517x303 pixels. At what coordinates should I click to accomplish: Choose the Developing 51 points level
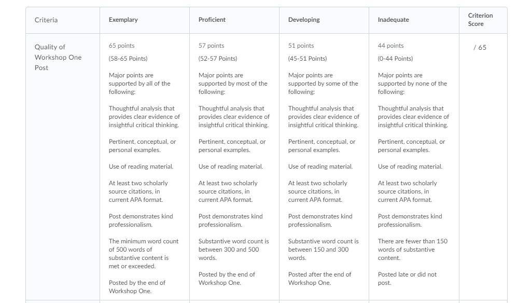[301, 46]
